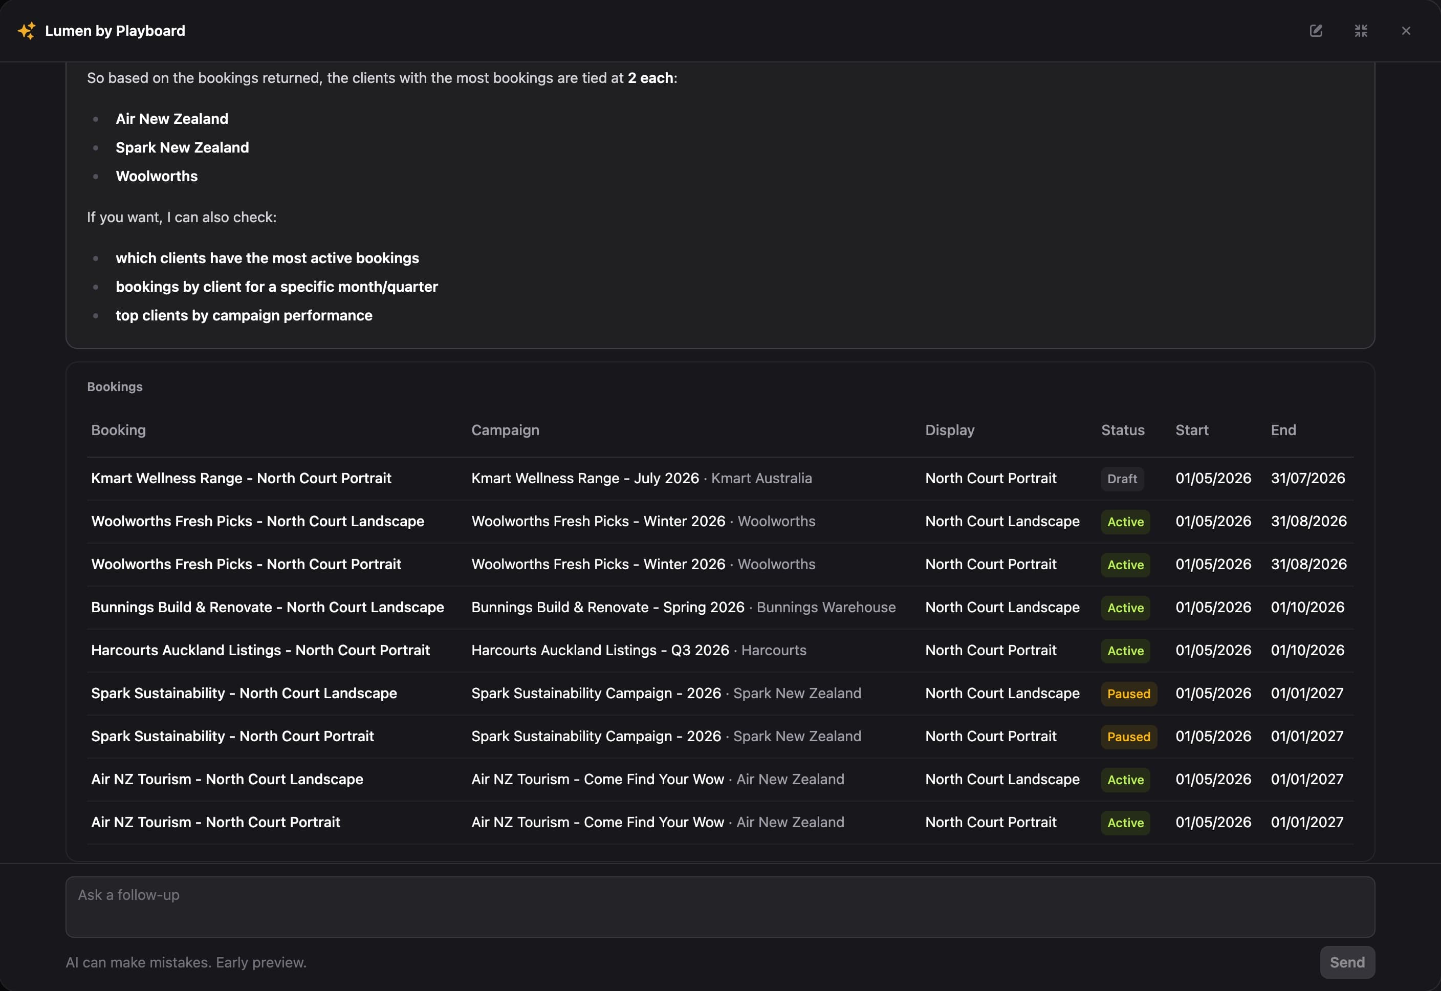Click Active badge for Air NZ Tourism Portrait
This screenshot has width=1441, height=991.
(1125, 823)
